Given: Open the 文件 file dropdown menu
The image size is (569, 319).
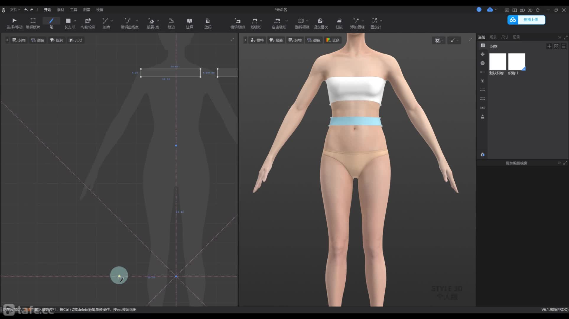Looking at the screenshot, I should (15, 10).
